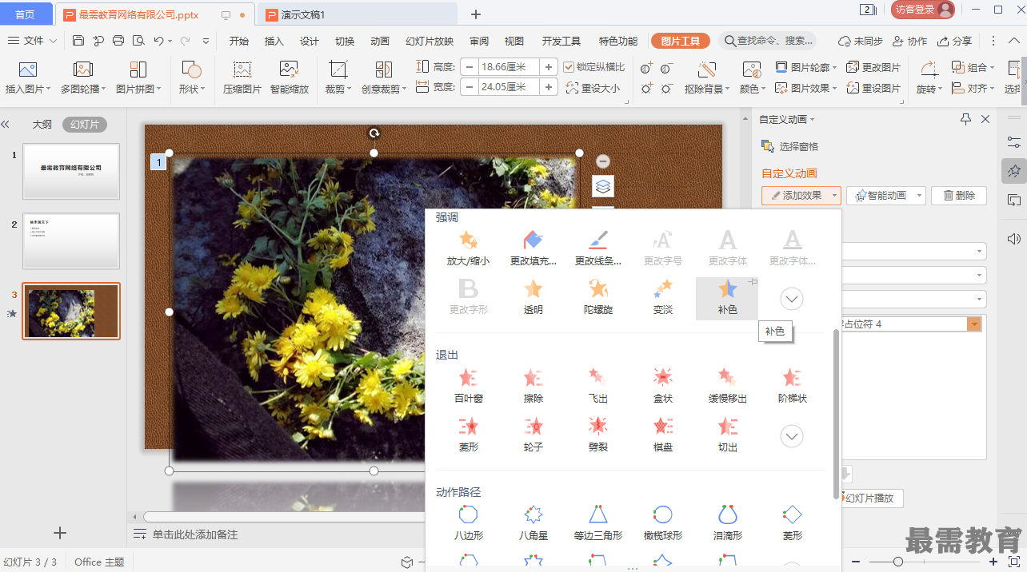
Task: Select the 更改填充 effect
Action: [533, 248]
